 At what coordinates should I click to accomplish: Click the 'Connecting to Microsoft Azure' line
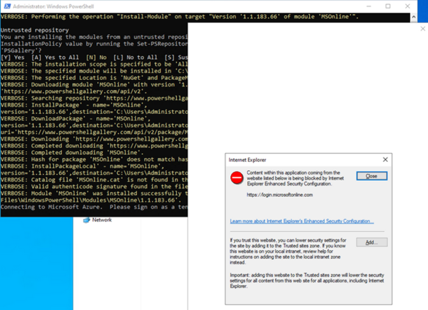click(94, 207)
